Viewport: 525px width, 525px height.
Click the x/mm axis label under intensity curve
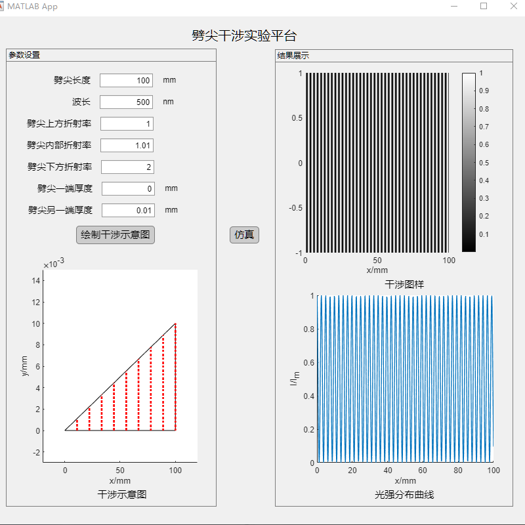tap(405, 480)
